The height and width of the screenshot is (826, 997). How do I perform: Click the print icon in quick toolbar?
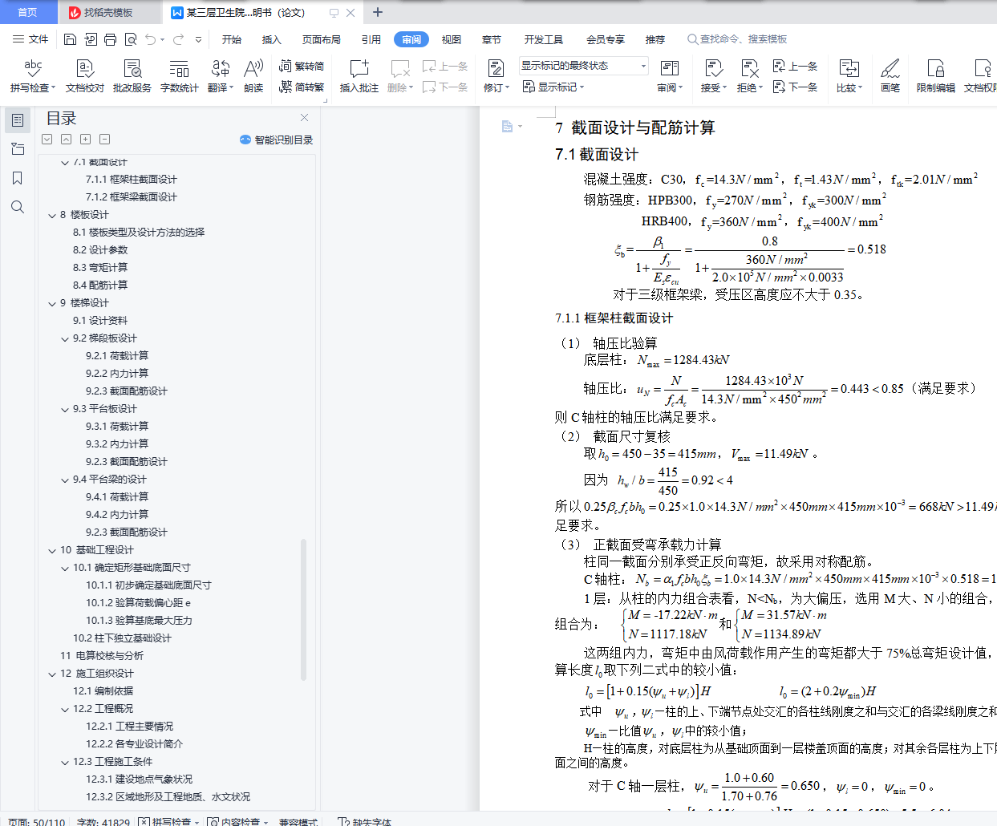click(x=110, y=39)
